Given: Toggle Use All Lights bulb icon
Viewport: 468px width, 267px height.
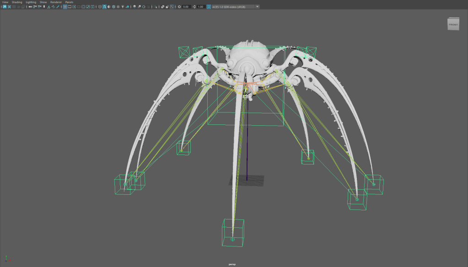Looking at the screenshot, I should coord(124,7).
